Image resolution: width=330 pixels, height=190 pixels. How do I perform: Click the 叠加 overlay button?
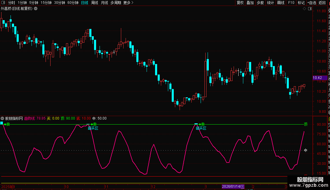pos(250,3)
